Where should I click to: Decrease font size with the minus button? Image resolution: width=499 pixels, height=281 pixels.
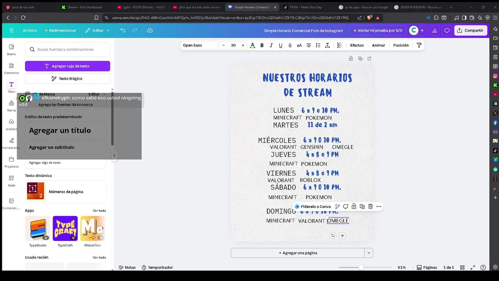tap(223, 45)
